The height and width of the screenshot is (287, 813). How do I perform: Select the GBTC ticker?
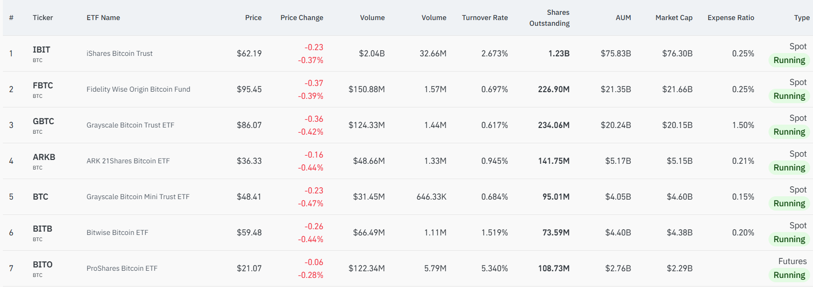pos(43,121)
